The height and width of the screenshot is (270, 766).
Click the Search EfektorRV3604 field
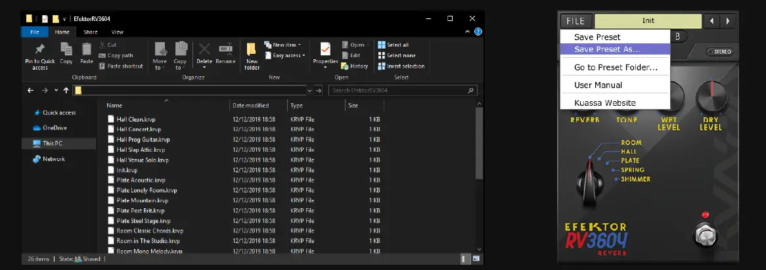click(x=402, y=91)
